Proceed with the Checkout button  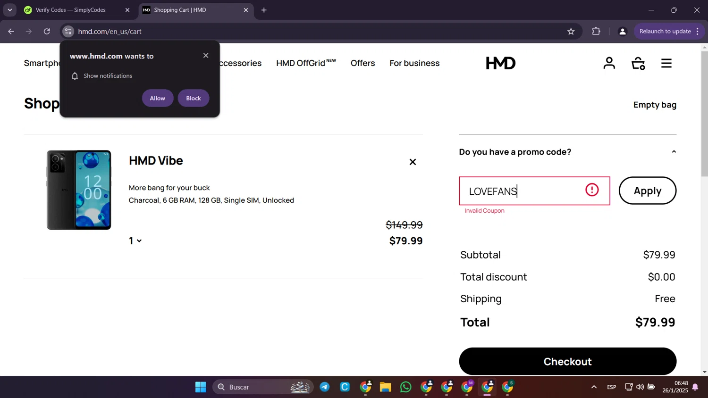(x=567, y=361)
